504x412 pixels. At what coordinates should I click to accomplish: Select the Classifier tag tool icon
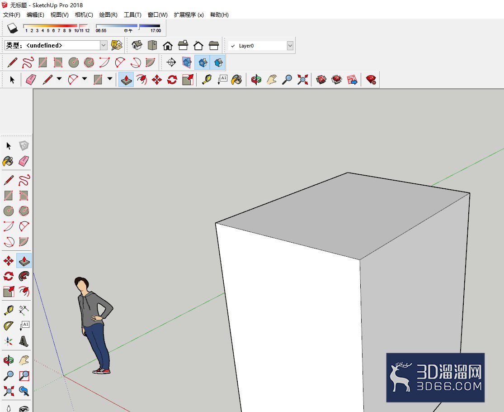[117, 45]
